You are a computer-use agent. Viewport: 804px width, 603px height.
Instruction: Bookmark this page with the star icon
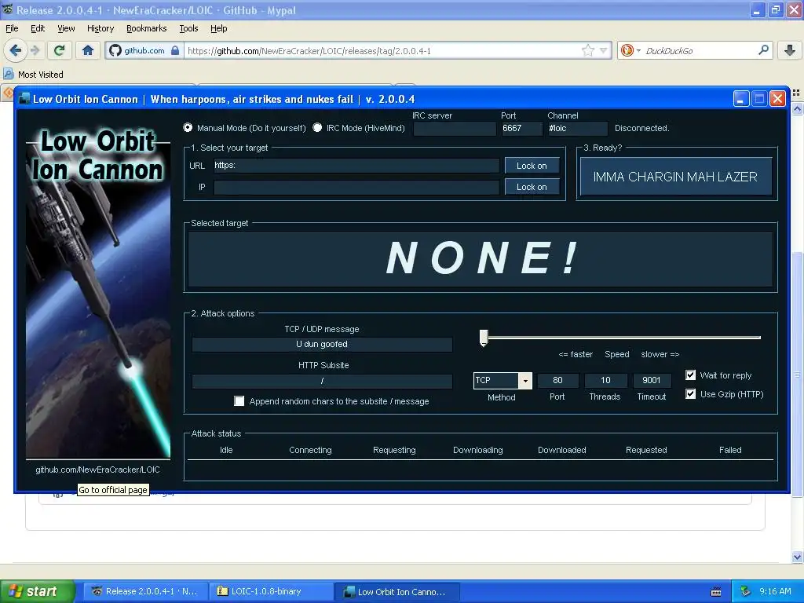587,50
